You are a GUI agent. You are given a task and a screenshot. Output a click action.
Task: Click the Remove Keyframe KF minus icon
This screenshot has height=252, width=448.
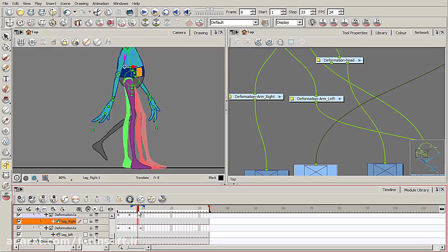pos(54,199)
